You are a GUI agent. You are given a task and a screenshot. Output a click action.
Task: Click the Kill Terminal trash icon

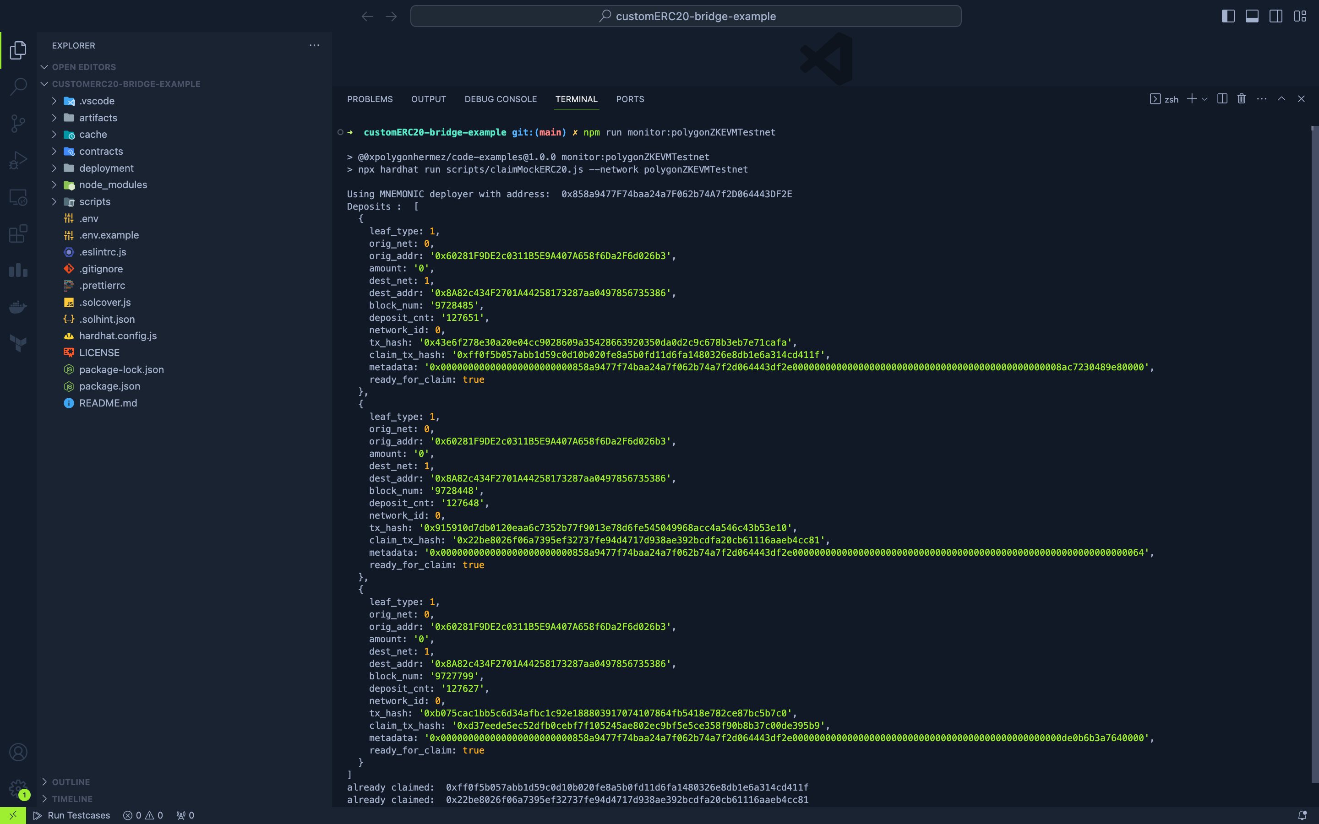pyautogui.click(x=1242, y=98)
